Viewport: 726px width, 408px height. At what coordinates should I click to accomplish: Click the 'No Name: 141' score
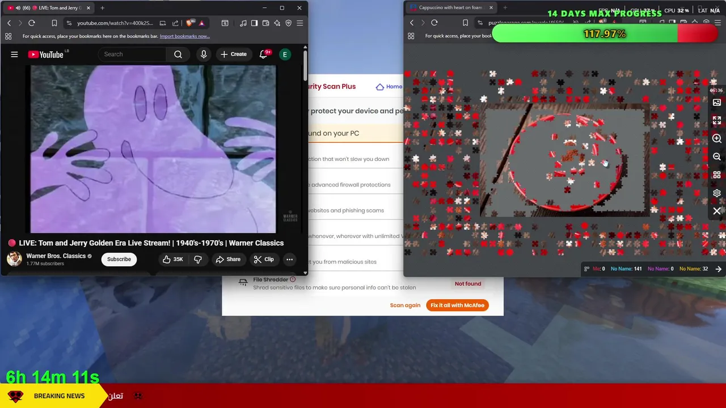tap(626, 269)
